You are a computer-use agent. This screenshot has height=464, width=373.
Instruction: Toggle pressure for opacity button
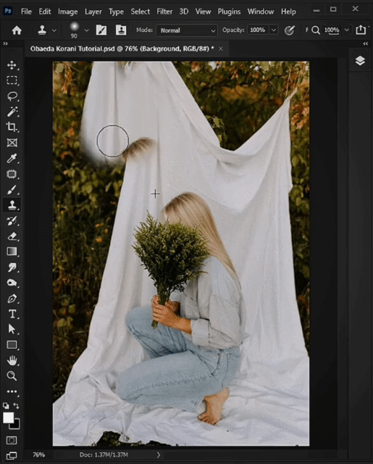290,30
